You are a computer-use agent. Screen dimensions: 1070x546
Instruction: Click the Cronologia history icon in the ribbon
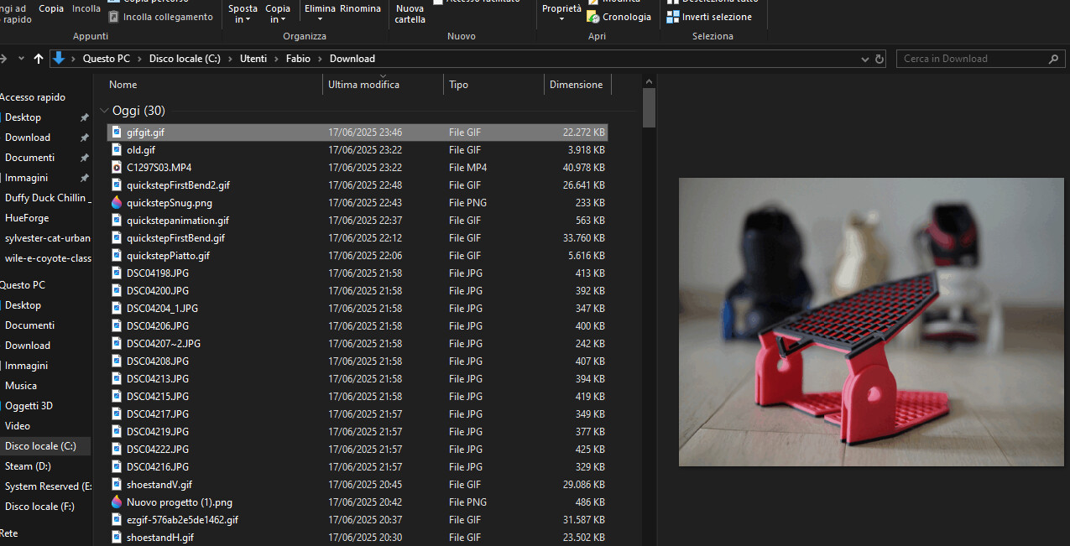[x=593, y=17]
